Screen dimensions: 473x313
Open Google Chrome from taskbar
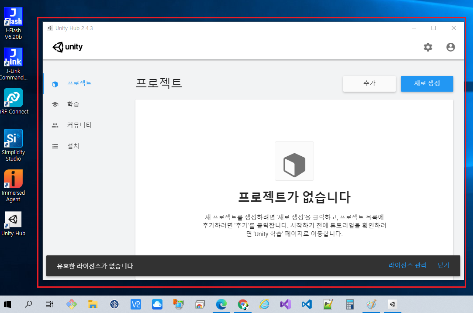pyautogui.click(x=243, y=304)
